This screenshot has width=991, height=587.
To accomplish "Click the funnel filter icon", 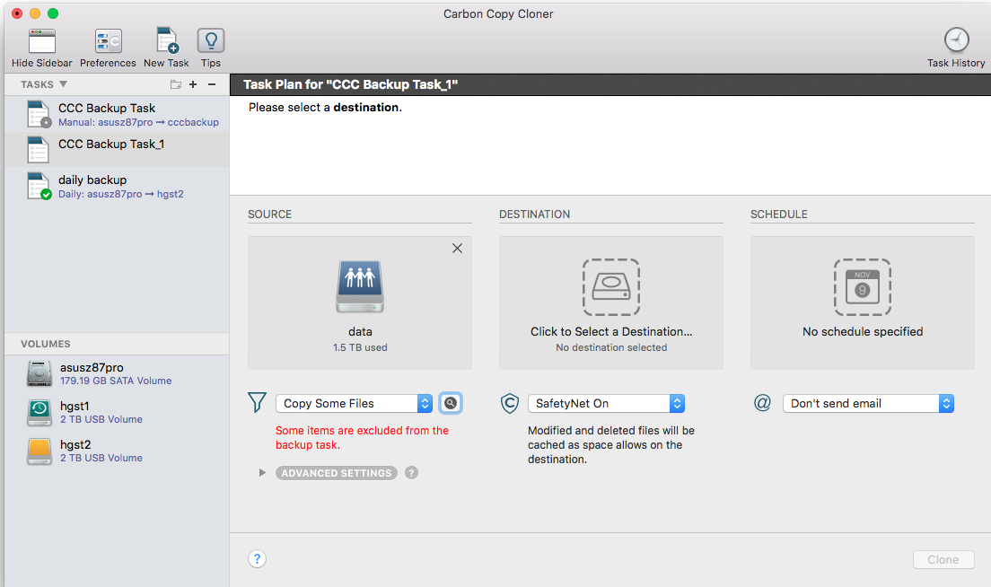I will [x=258, y=402].
